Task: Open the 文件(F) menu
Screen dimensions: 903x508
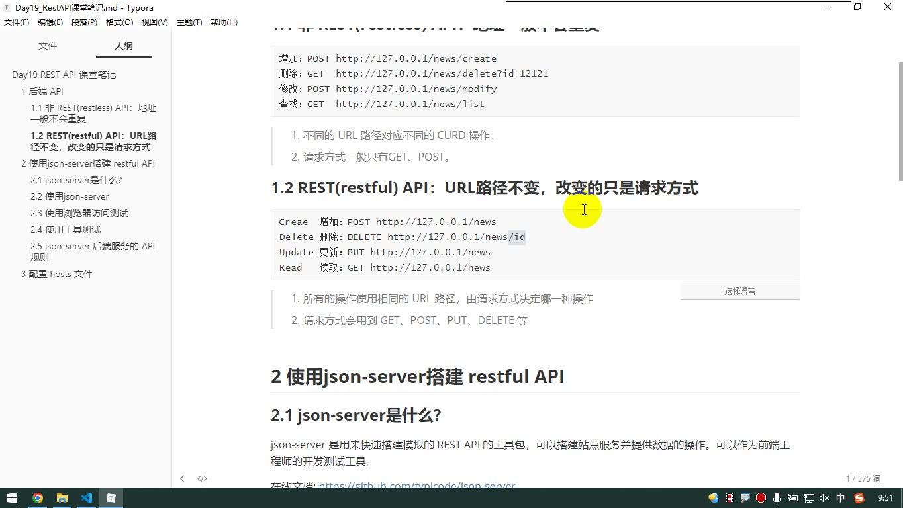Action: (17, 22)
